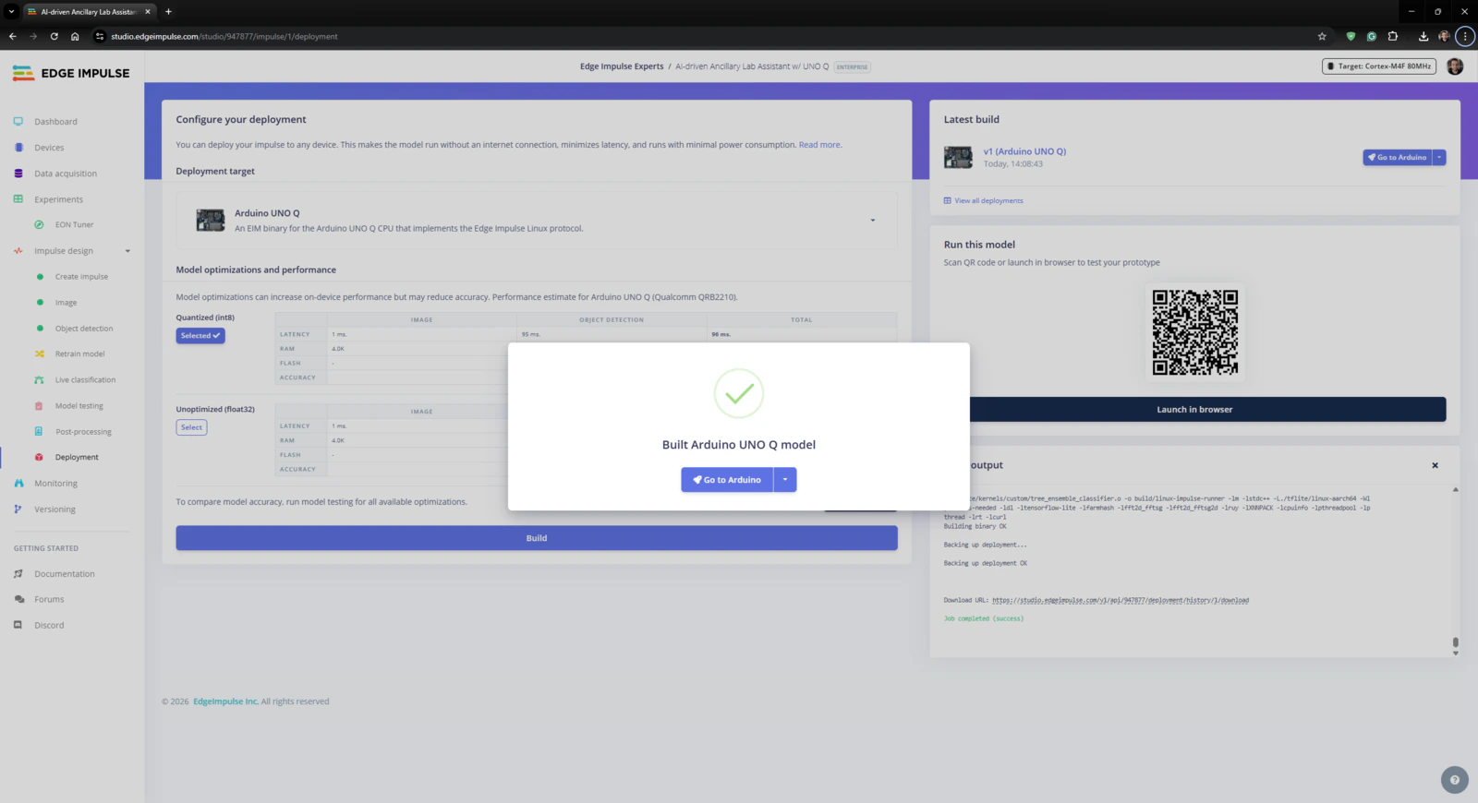Click the 'Today, 14:08:43' build timestamp

click(1013, 164)
